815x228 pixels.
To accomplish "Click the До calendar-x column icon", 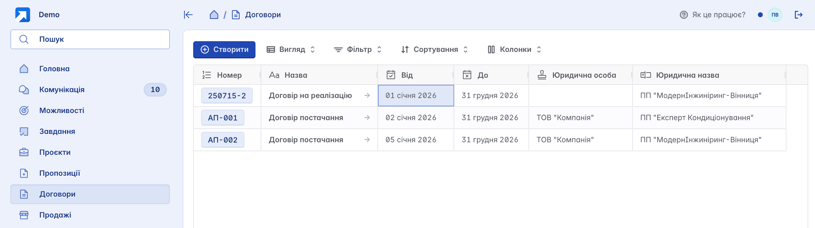I will pyautogui.click(x=467, y=75).
